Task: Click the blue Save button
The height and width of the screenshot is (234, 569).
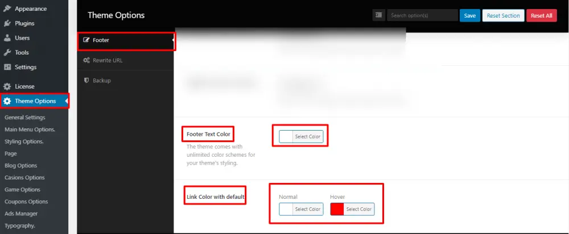Action: click(470, 15)
